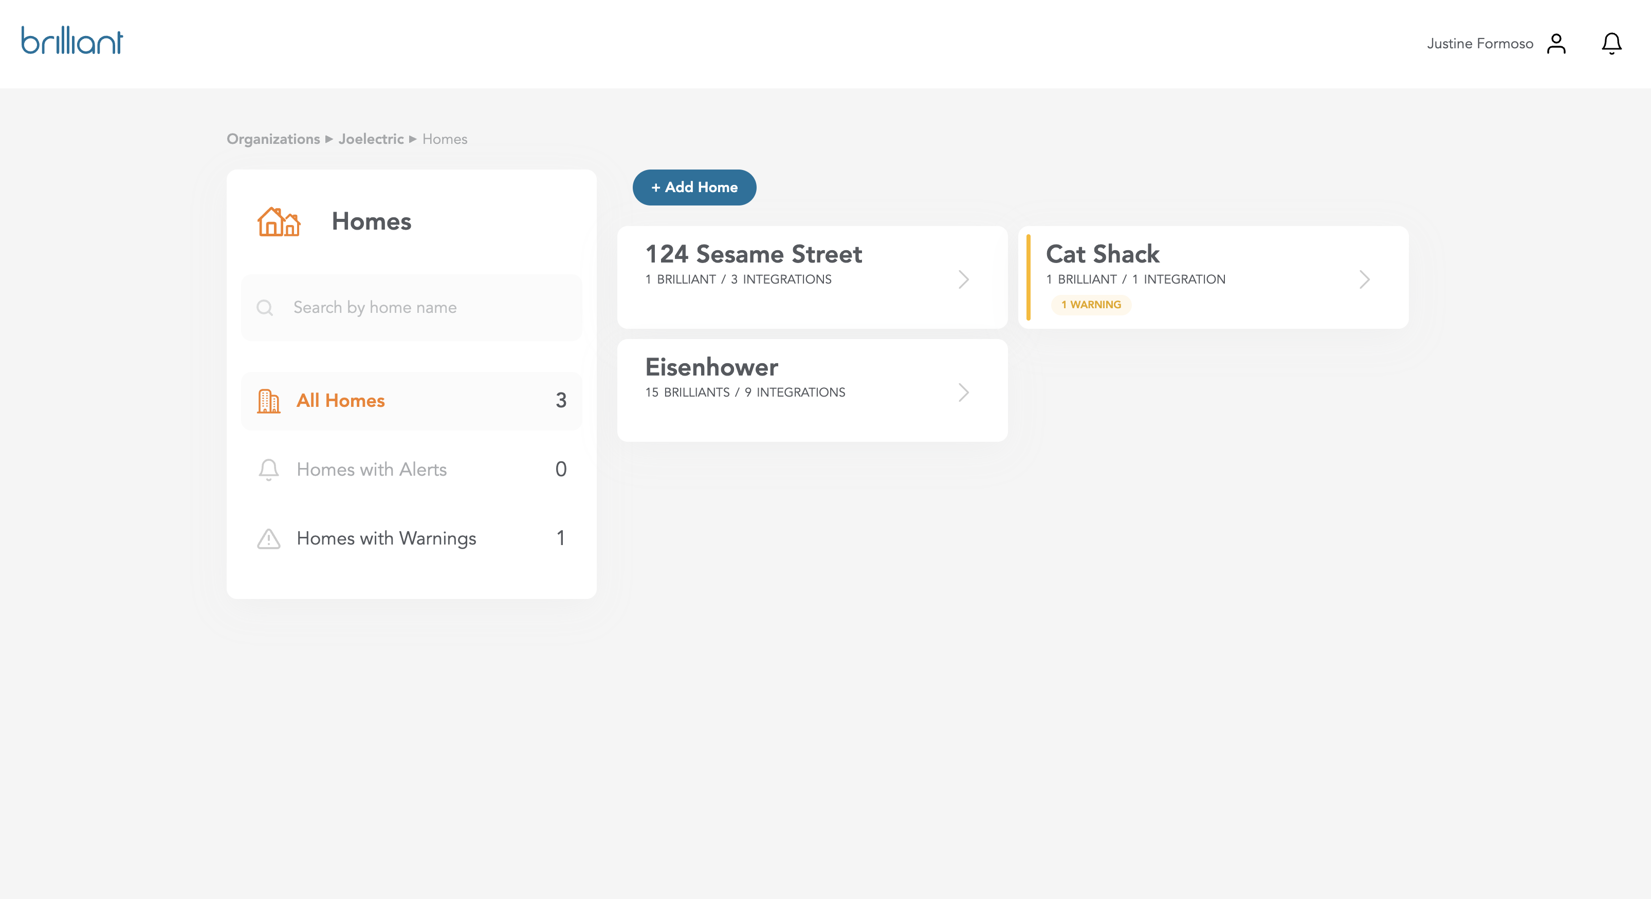This screenshot has height=899, width=1651.
Task: Click the Homes with Alerts bell icon
Action: (268, 470)
